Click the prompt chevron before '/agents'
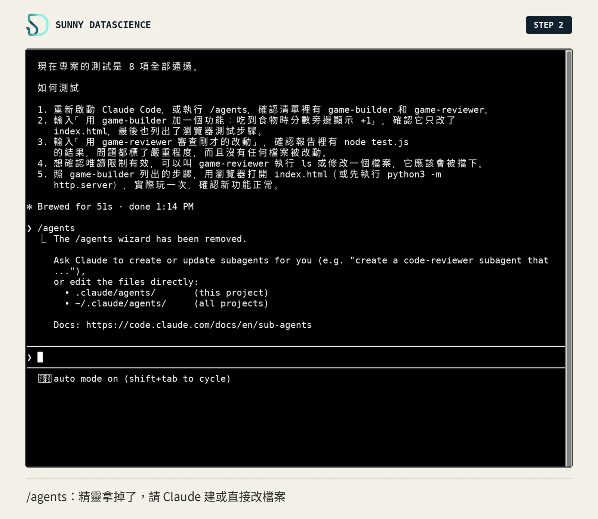The height and width of the screenshot is (519, 598). click(x=30, y=229)
